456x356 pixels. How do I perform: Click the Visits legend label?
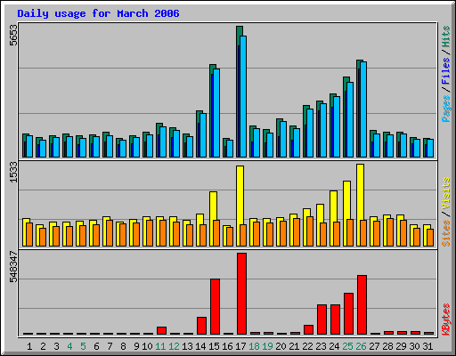[445, 193]
